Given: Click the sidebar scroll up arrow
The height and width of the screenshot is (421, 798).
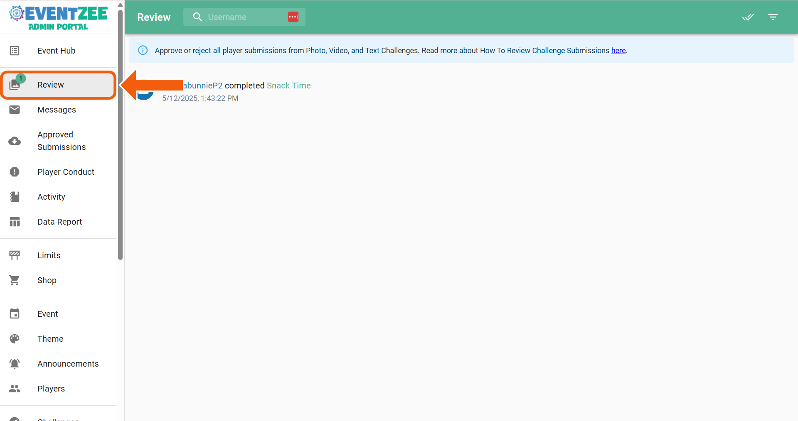Looking at the screenshot, I should point(120,5).
